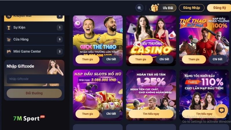This screenshot has height=130, width=231.
Task: Select Mini Game Center in sidebar
Action: (x=34, y=51)
